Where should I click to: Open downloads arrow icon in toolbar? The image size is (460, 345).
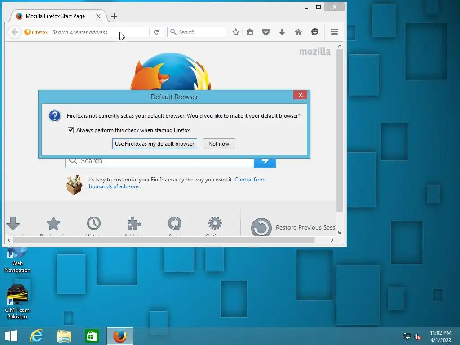pyautogui.click(x=282, y=32)
